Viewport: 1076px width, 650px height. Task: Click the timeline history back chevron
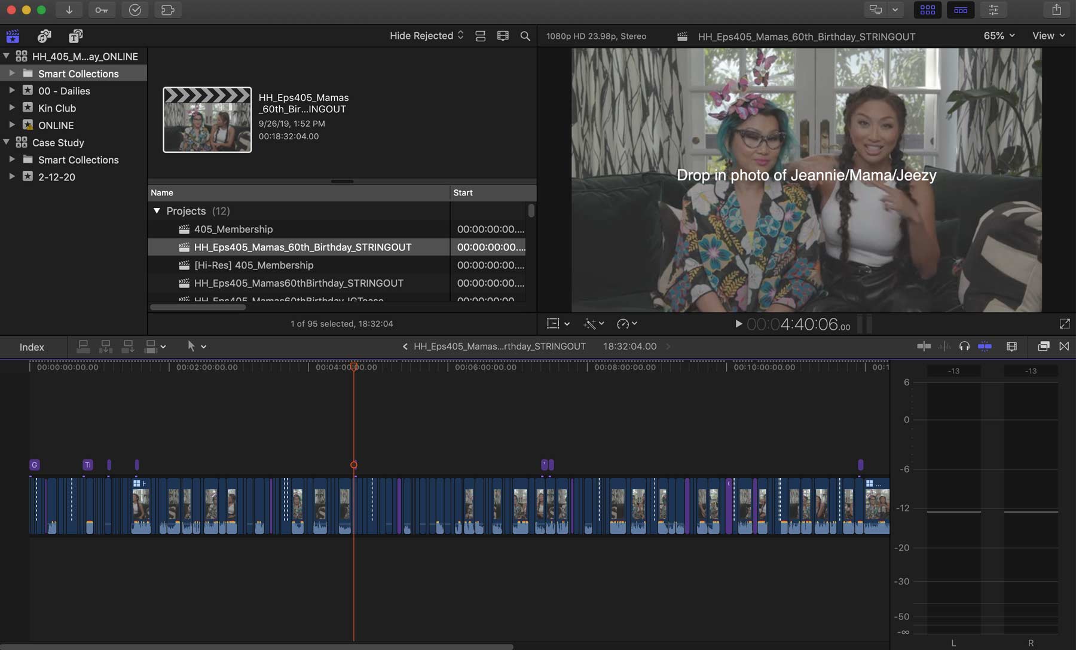pos(405,347)
